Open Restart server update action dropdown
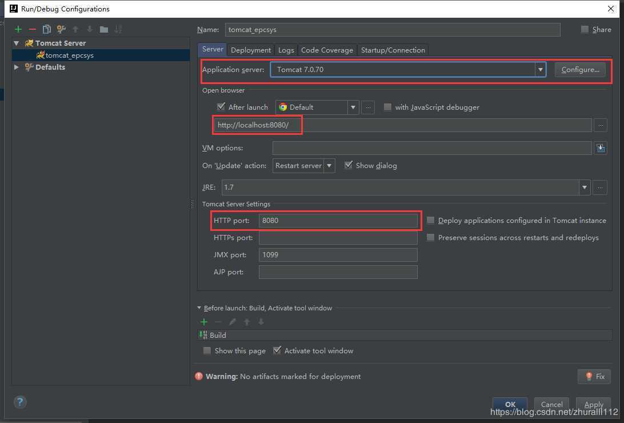This screenshot has height=423, width=624. (x=303, y=166)
